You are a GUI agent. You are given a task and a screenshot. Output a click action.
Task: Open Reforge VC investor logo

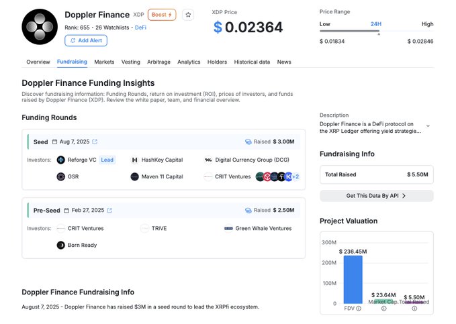61,160
